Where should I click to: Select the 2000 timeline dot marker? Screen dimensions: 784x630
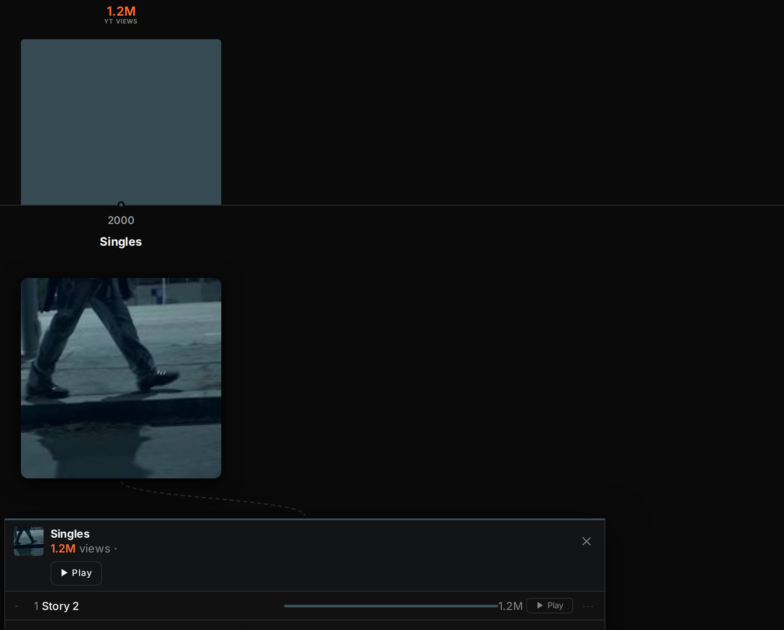click(121, 204)
